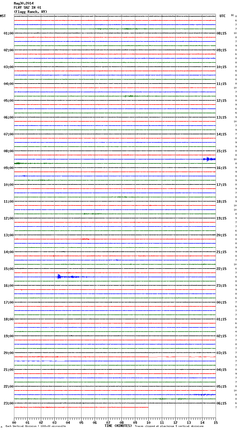
Task: Select the 19:00 MST row label
Action: coord(9,336)
